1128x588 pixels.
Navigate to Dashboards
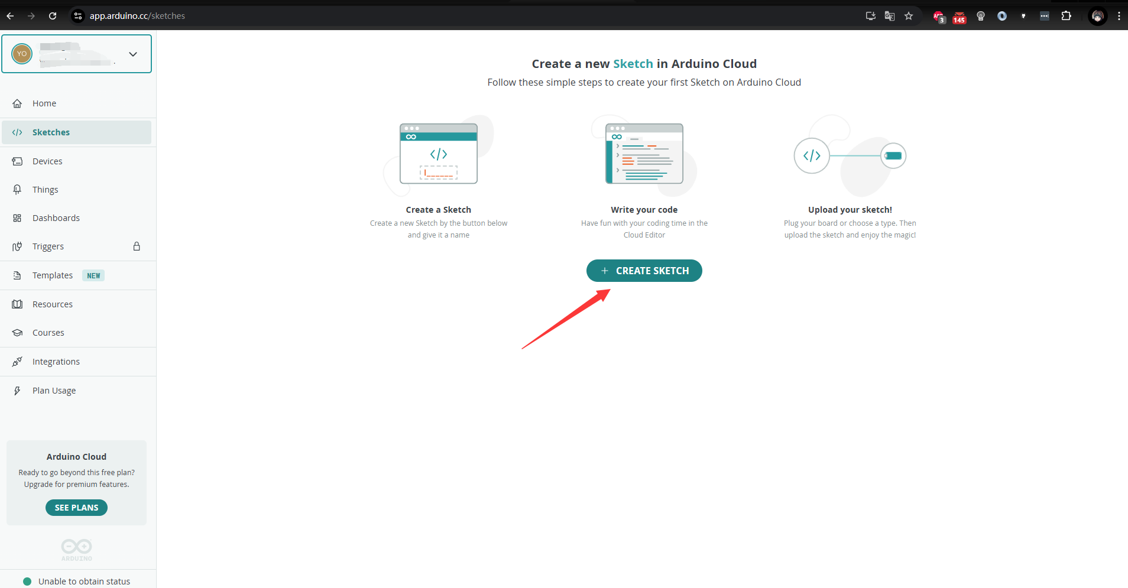77,218
